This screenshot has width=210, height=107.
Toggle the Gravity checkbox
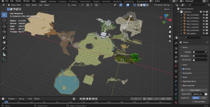pos(183,69)
